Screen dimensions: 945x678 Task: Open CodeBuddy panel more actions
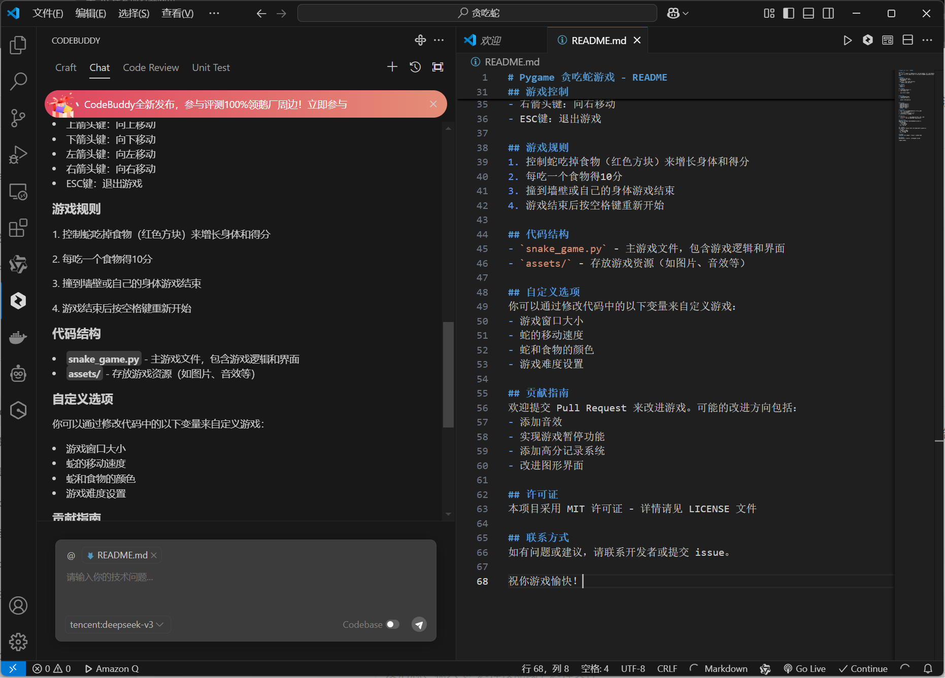click(x=439, y=40)
